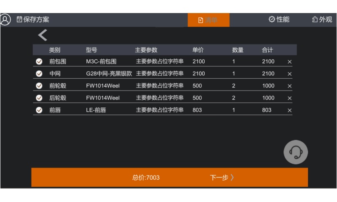
Task: Click the 前轮毂 category cell
Action: coord(58,86)
